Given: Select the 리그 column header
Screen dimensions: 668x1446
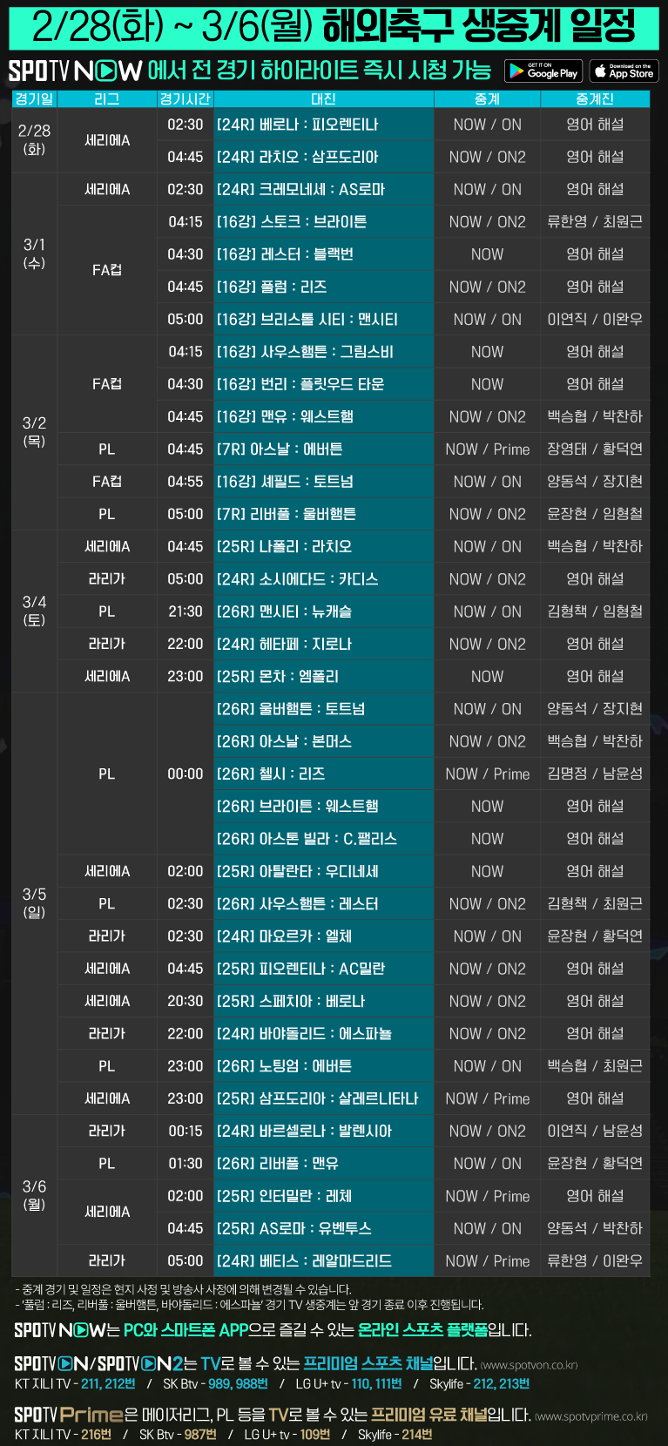Looking at the screenshot, I should point(107,99).
